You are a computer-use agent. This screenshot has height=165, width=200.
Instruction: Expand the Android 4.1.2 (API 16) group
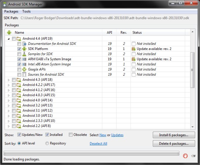coord(9,90)
